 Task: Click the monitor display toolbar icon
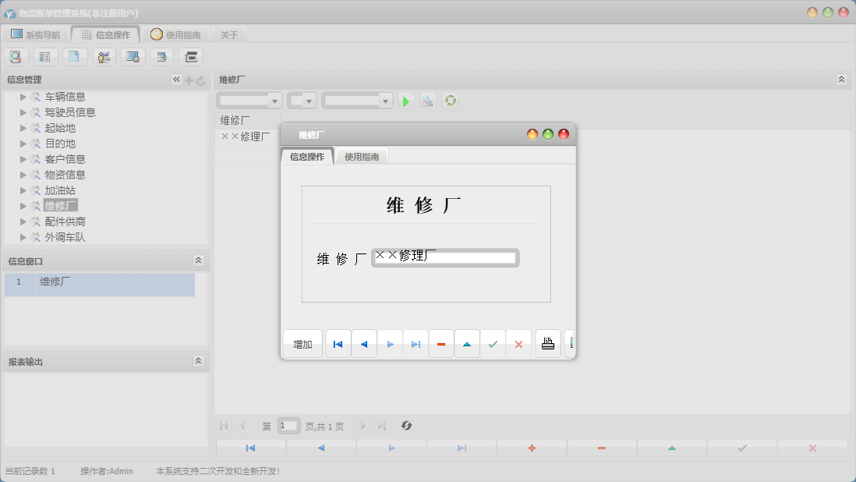pyautogui.click(x=132, y=56)
